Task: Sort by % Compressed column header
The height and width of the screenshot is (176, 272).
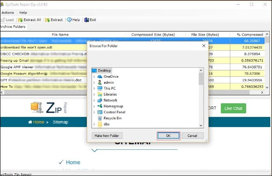Action: tap(250, 35)
